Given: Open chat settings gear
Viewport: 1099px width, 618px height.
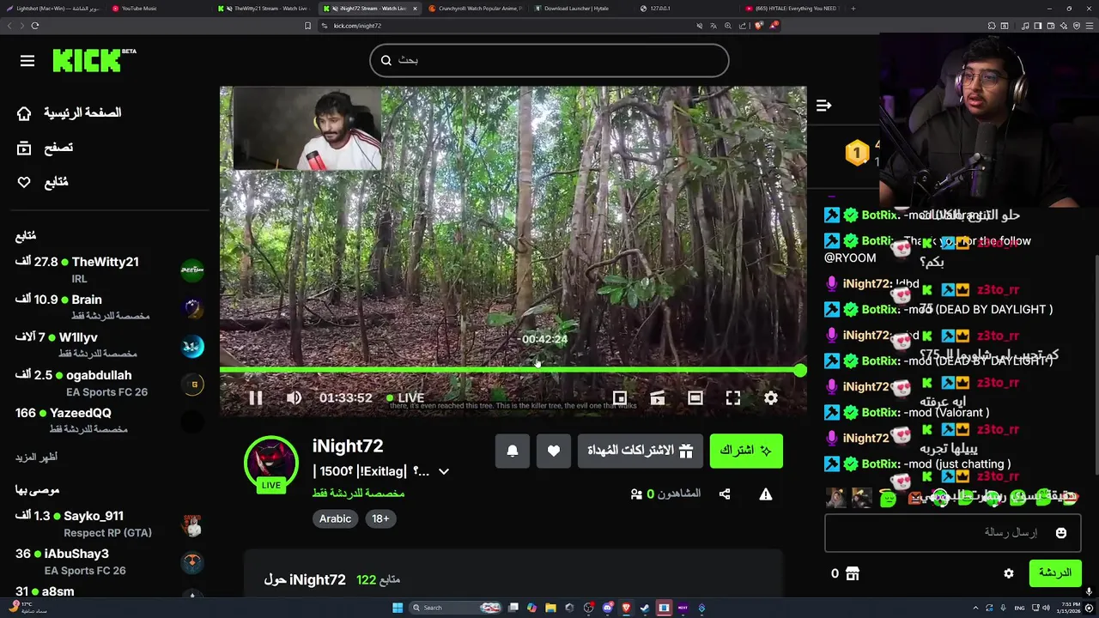Looking at the screenshot, I should click(1009, 573).
